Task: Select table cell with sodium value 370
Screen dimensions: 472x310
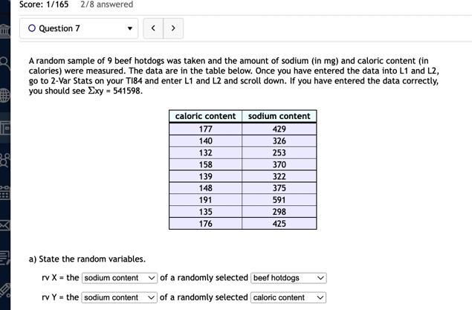Action: point(279,164)
